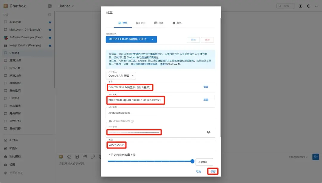The width and height of the screenshot is (322, 183).
Task: Toggle the 改善网络兼容性 switch
Action: (x=109, y=122)
